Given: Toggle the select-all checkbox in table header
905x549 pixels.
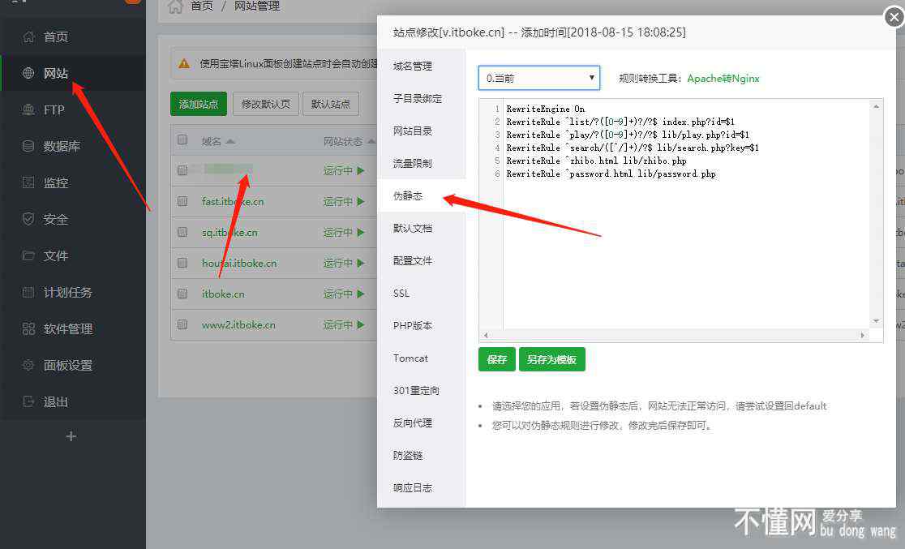Looking at the screenshot, I should (182, 140).
